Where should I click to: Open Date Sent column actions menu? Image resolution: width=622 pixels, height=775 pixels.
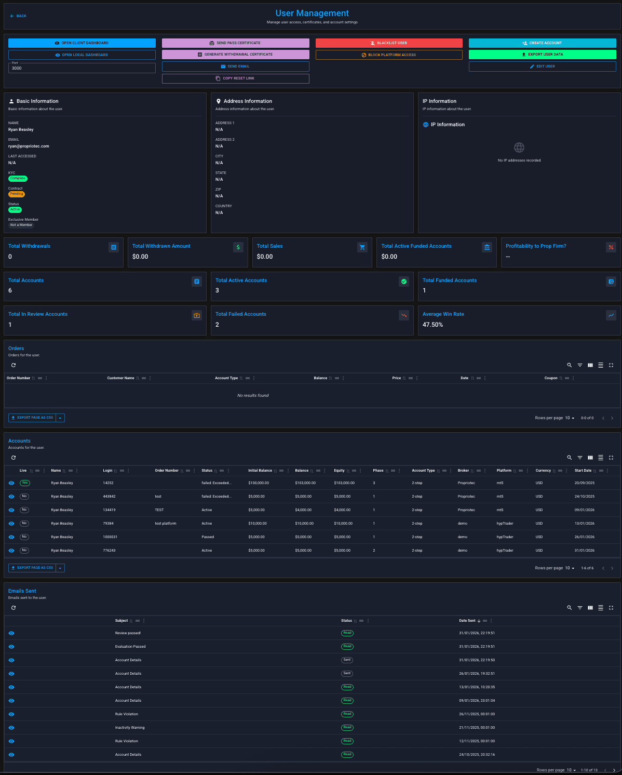[491, 621]
